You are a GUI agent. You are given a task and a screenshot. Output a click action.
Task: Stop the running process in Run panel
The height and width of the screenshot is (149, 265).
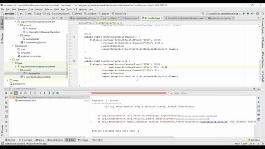(6, 103)
